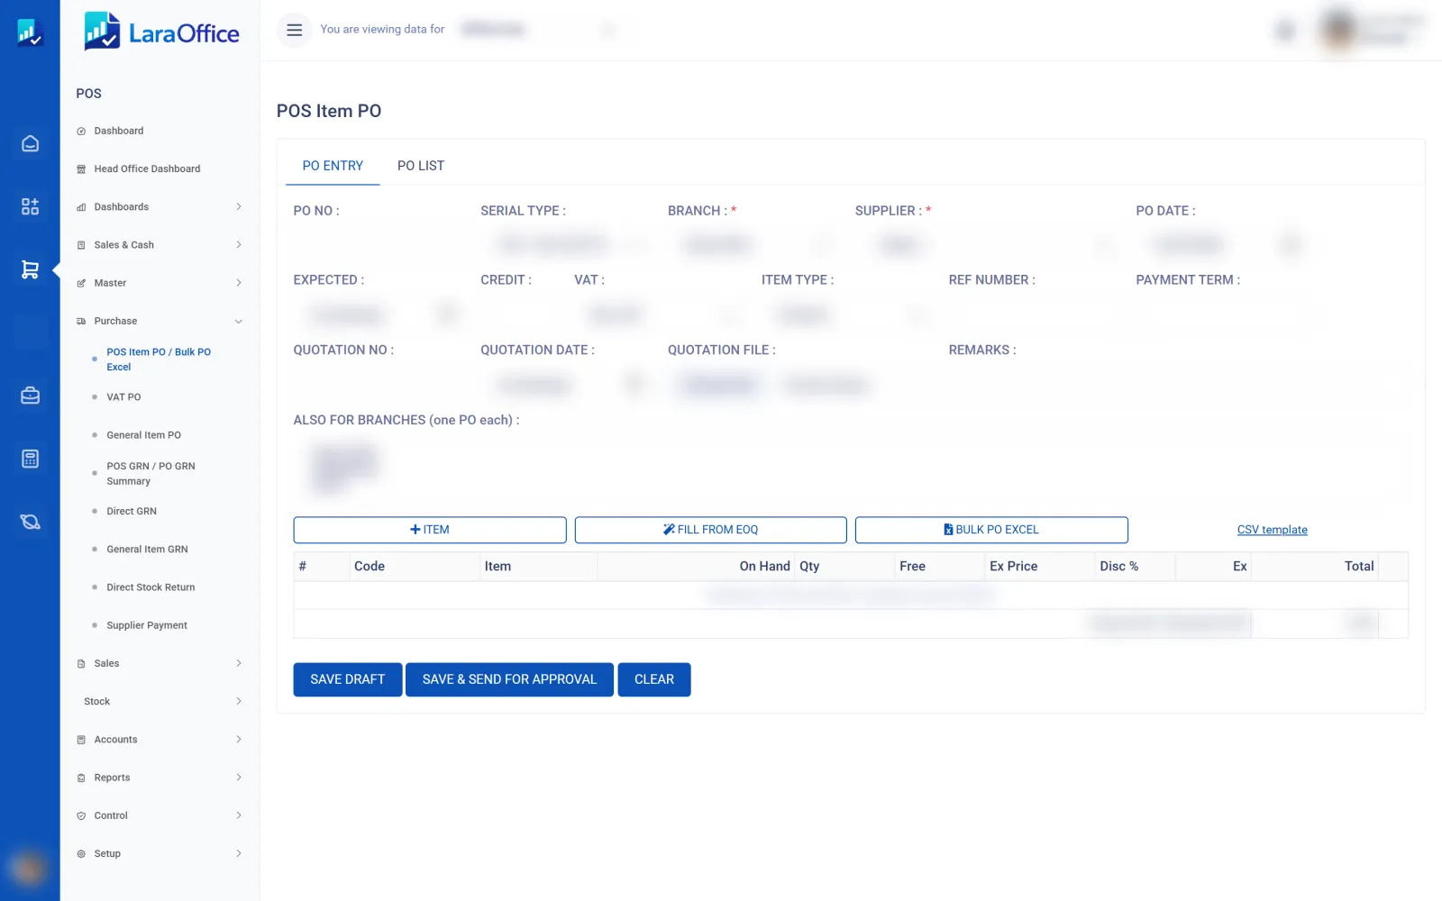The width and height of the screenshot is (1442, 901).
Task: Select the shopping cart POS rail icon
Action: click(x=30, y=269)
